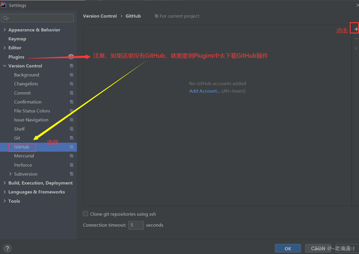The width and height of the screenshot is (359, 254).
Task: Select Changelists settings item
Action: point(26,84)
